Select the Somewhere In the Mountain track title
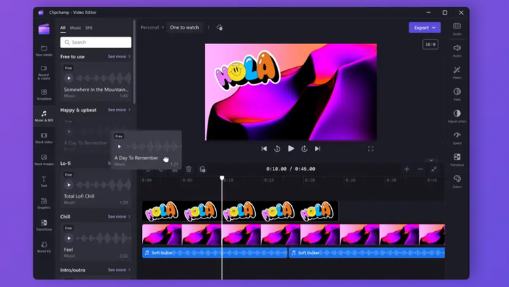Image resolution: width=509 pixels, height=287 pixels. pyautogui.click(x=96, y=90)
